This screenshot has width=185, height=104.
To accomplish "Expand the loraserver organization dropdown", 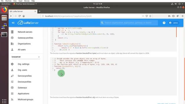I will (x=26, y=57).
